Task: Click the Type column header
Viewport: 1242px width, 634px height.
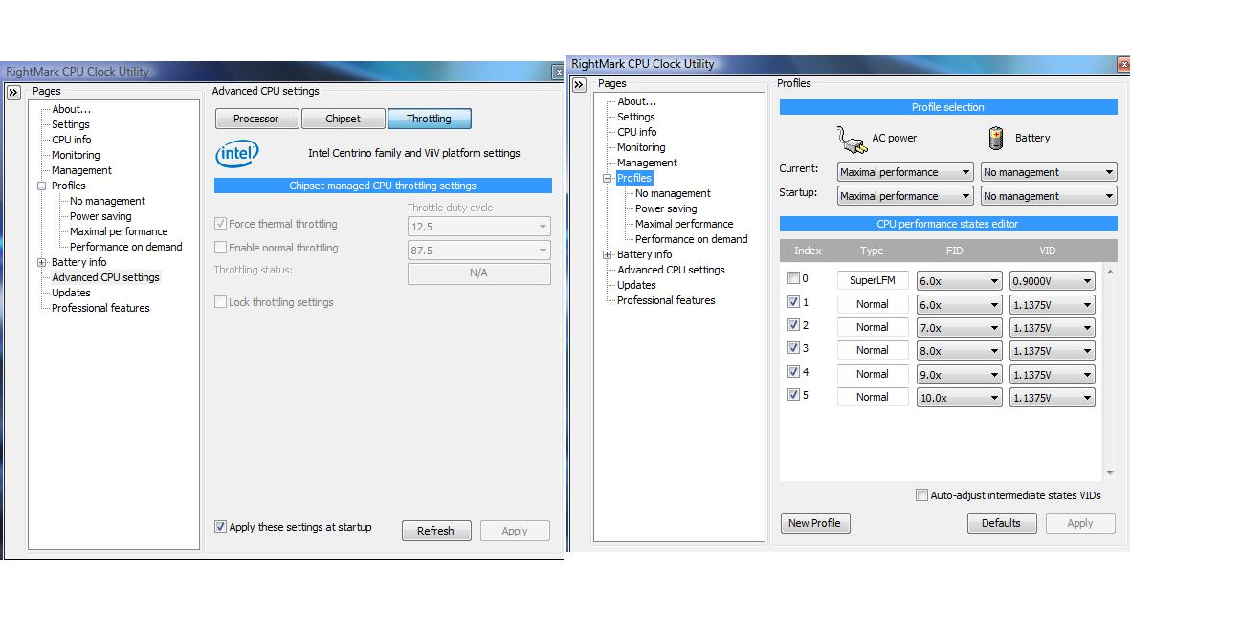Action: click(x=872, y=251)
